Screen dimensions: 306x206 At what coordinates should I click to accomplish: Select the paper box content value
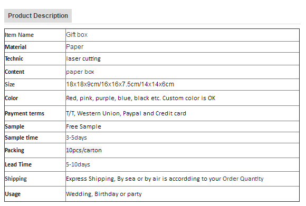click(80, 72)
